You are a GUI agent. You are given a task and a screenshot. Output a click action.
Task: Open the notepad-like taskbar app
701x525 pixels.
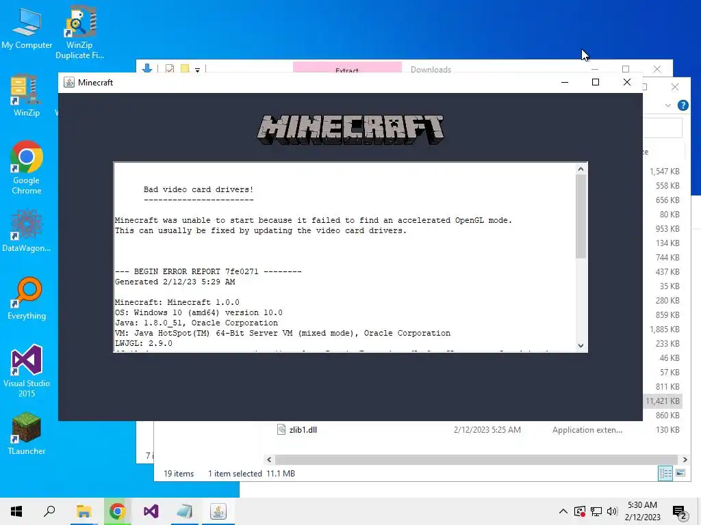185,511
